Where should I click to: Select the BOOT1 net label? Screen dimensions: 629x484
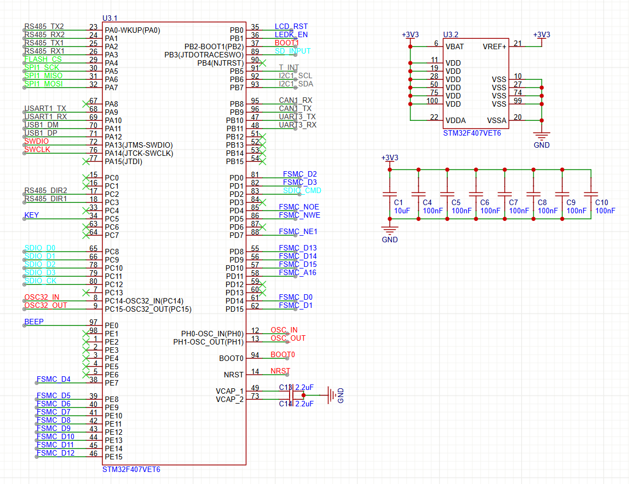(x=287, y=43)
